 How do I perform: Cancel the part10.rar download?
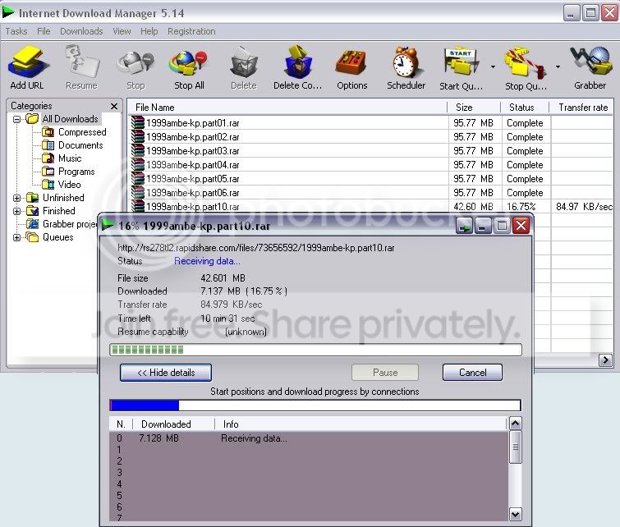472,373
